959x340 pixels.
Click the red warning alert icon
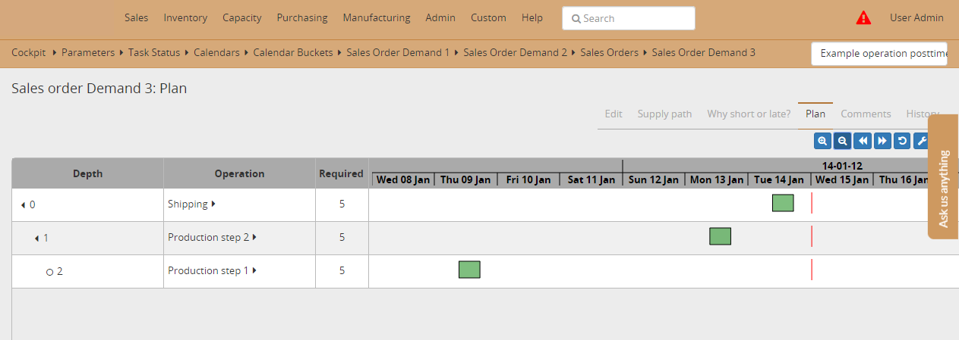click(x=863, y=17)
